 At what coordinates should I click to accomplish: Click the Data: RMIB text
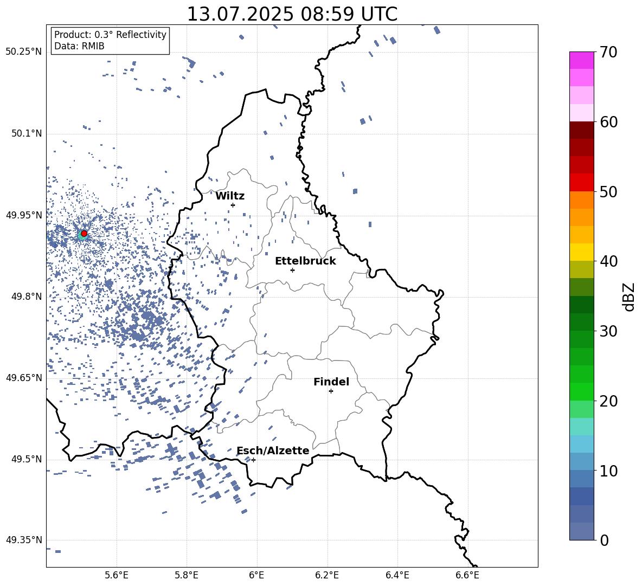tap(79, 46)
